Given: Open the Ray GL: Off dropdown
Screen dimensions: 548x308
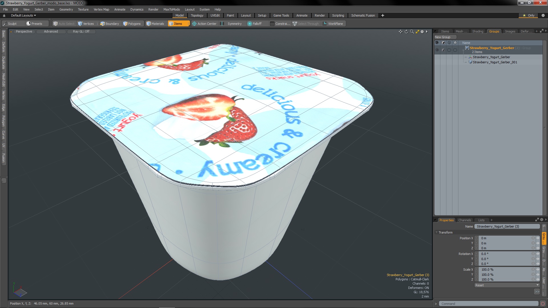Looking at the screenshot, I should [81, 32].
